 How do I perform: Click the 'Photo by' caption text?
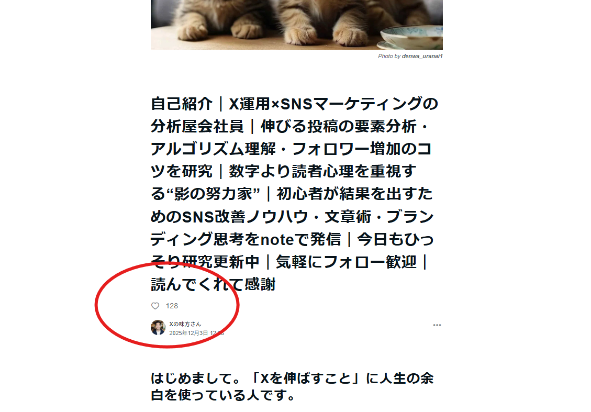(x=389, y=56)
